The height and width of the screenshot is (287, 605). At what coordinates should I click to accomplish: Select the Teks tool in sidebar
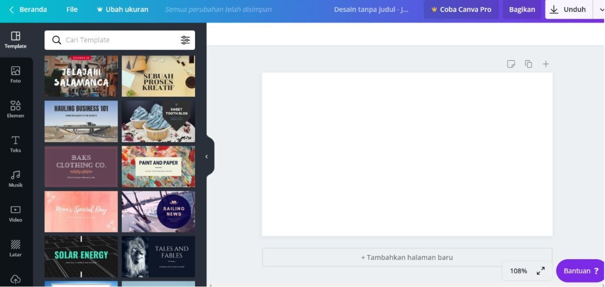[x=16, y=144]
